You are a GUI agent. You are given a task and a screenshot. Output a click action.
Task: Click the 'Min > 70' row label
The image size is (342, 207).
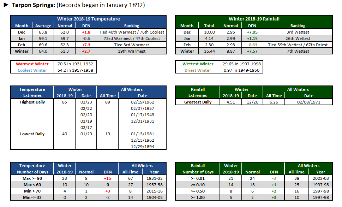point(32,191)
